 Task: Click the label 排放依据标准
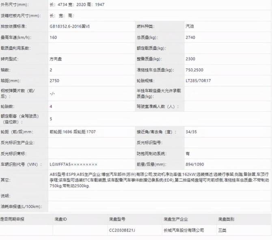pyautogui.click(x=14, y=26)
